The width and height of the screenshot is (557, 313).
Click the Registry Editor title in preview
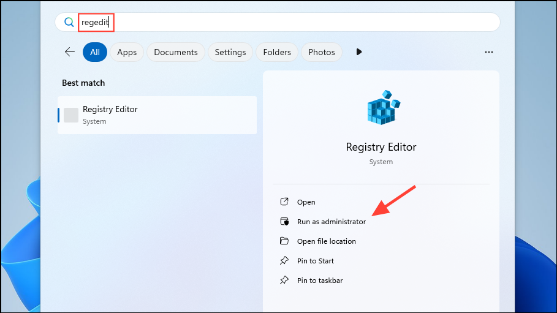[x=381, y=147]
